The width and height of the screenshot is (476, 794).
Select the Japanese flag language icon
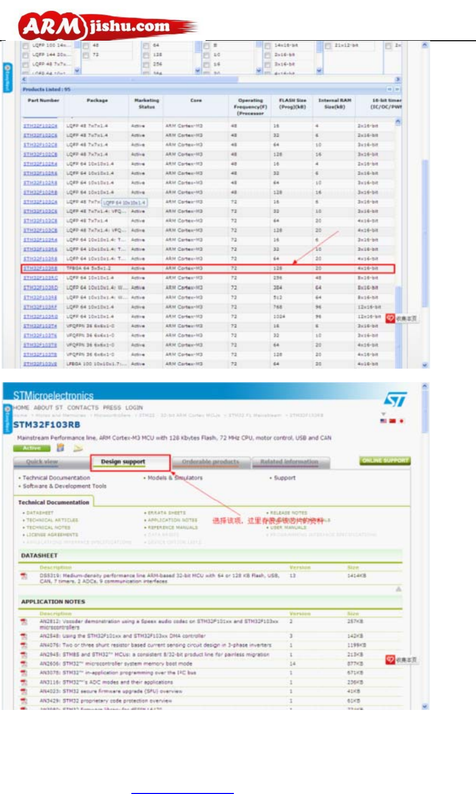(402, 421)
